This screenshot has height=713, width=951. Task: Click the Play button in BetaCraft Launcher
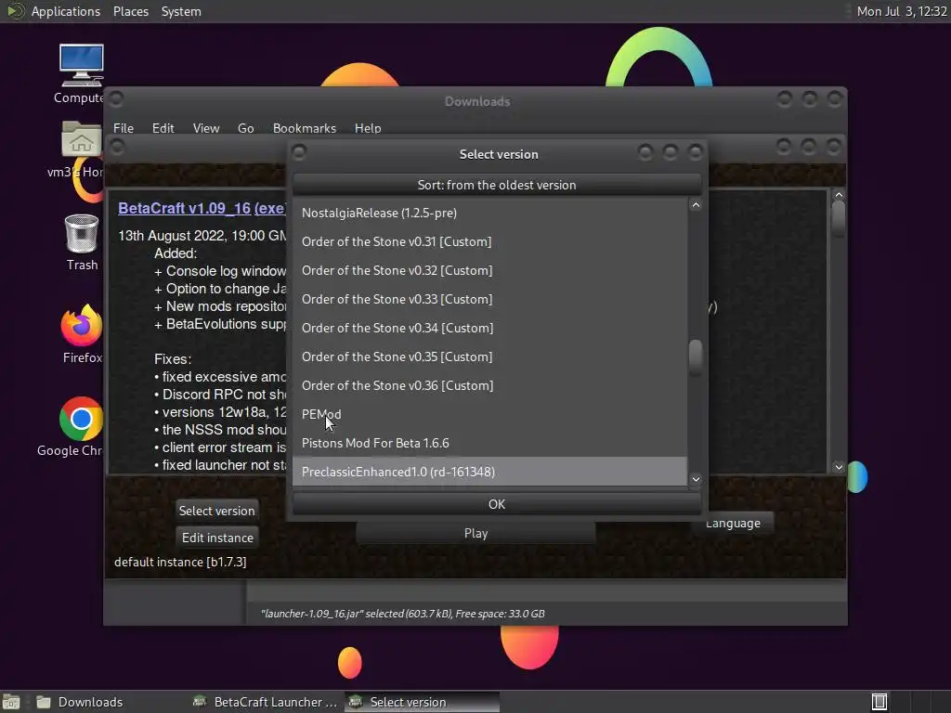[475, 533]
